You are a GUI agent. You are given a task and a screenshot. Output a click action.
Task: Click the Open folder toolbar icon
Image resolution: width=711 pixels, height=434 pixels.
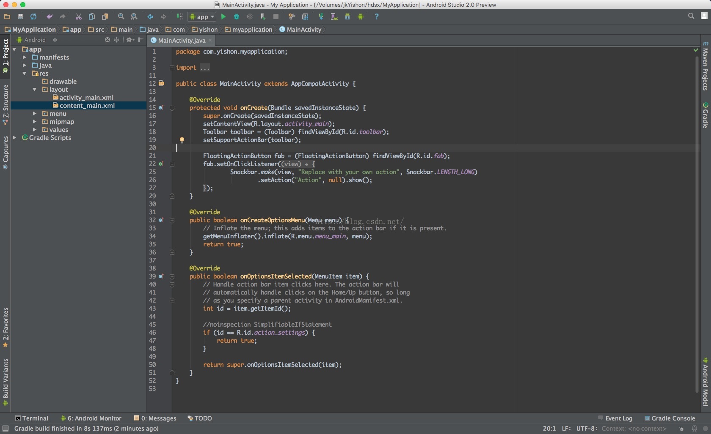click(7, 16)
